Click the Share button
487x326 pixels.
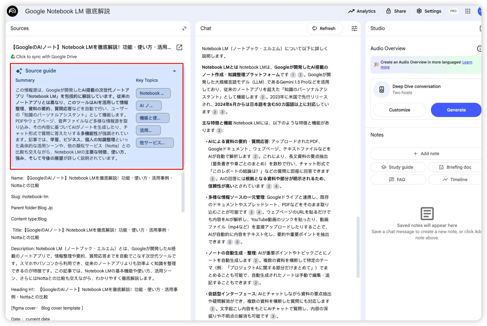click(396, 11)
